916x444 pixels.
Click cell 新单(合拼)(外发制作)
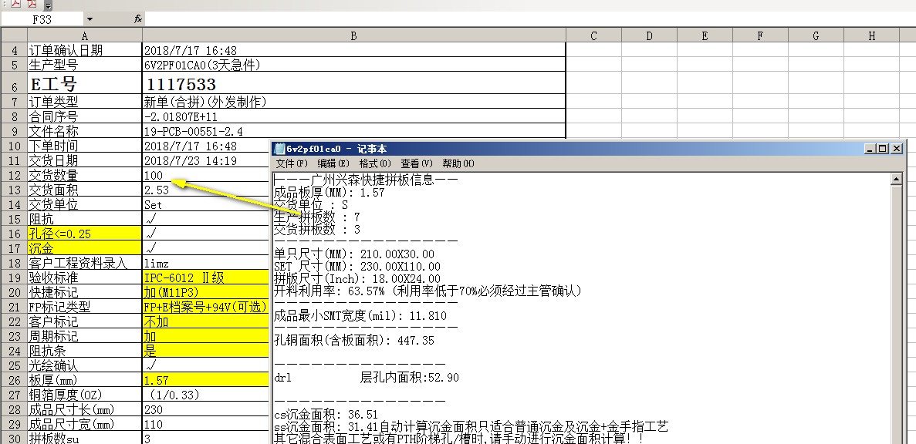[354, 102]
